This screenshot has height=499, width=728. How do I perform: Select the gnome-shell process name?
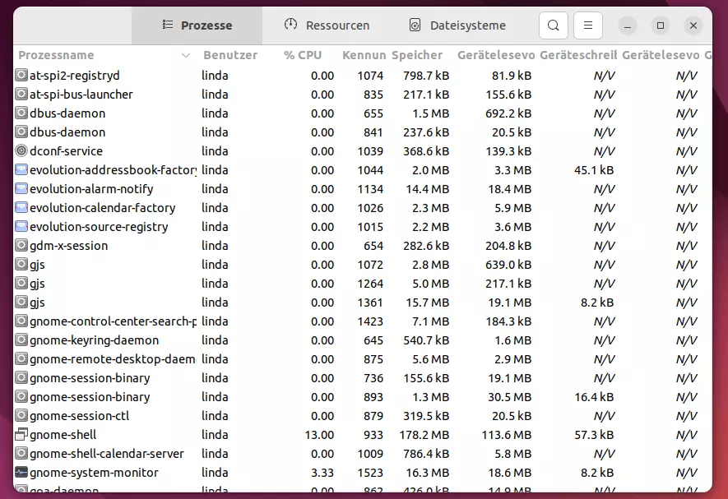coord(63,435)
